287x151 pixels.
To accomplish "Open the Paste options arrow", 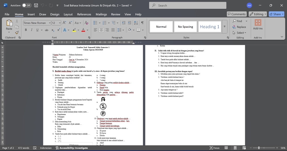I will 9,32.
